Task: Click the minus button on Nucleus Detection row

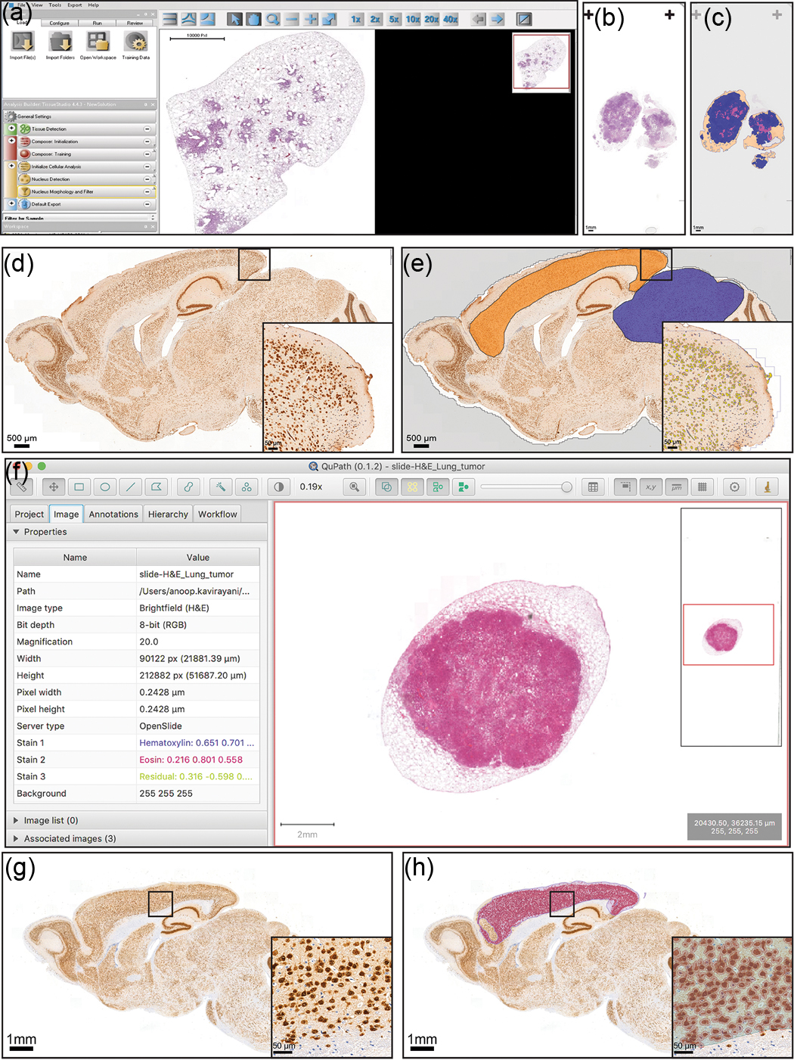Action: (147, 179)
